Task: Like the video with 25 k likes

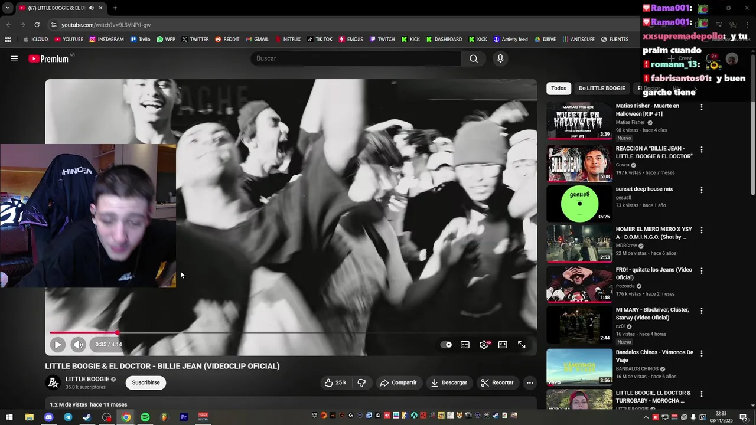Action: click(x=335, y=382)
